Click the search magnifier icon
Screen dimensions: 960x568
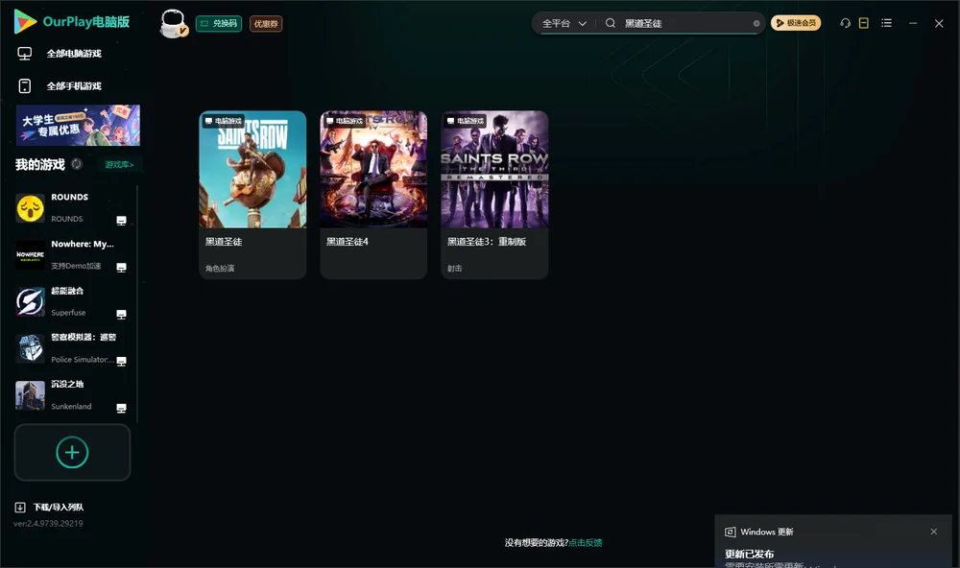pyautogui.click(x=611, y=23)
